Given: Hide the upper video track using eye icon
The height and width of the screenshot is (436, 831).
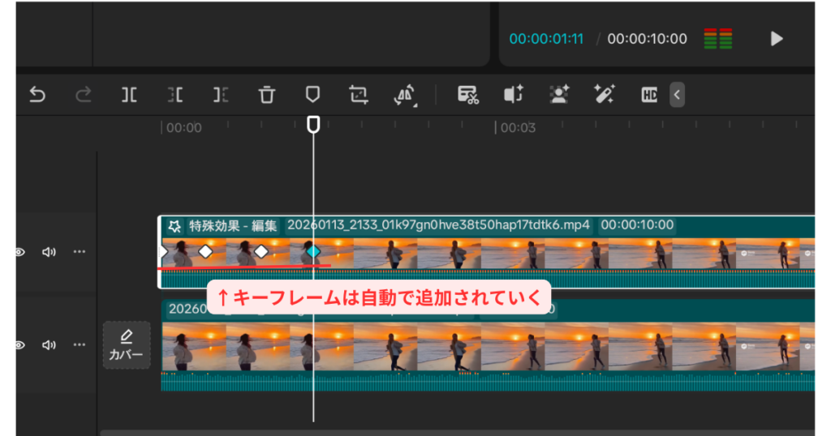Looking at the screenshot, I should tap(19, 252).
